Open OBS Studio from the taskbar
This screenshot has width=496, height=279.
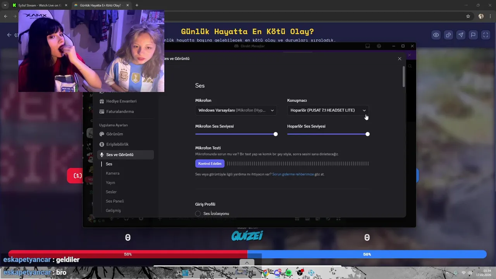point(300,273)
